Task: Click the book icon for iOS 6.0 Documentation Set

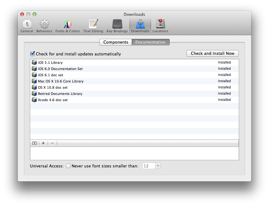Action: [x=34, y=68]
